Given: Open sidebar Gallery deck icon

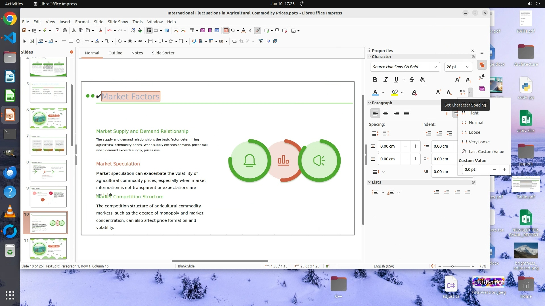Looking at the screenshot, I should pyautogui.click(x=482, y=89).
